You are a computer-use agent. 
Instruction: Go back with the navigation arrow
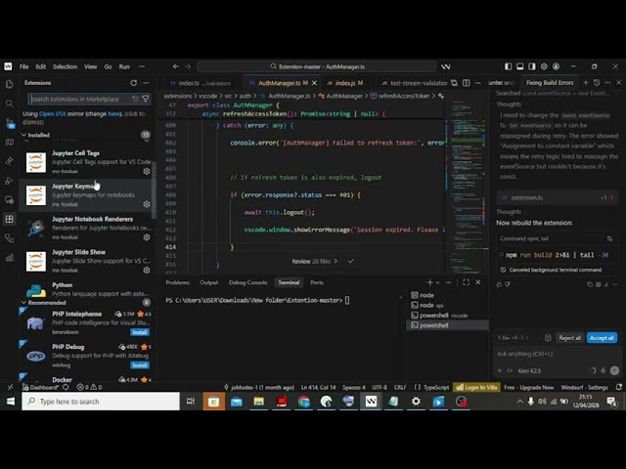pyautogui.click(x=176, y=66)
